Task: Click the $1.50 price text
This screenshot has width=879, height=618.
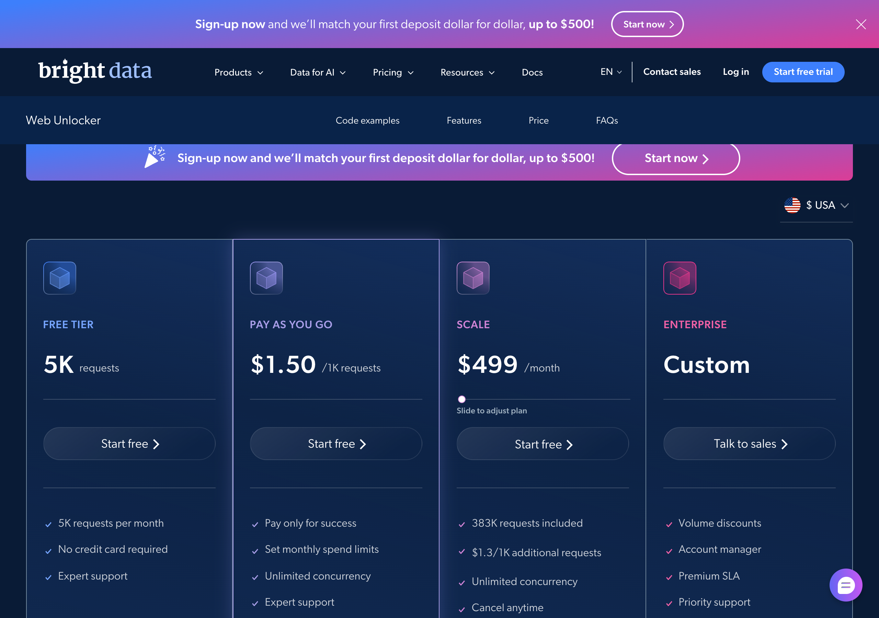Action: pos(283,365)
